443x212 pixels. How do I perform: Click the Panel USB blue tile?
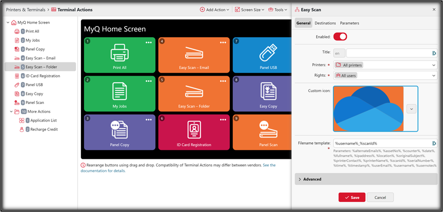pos(262,55)
